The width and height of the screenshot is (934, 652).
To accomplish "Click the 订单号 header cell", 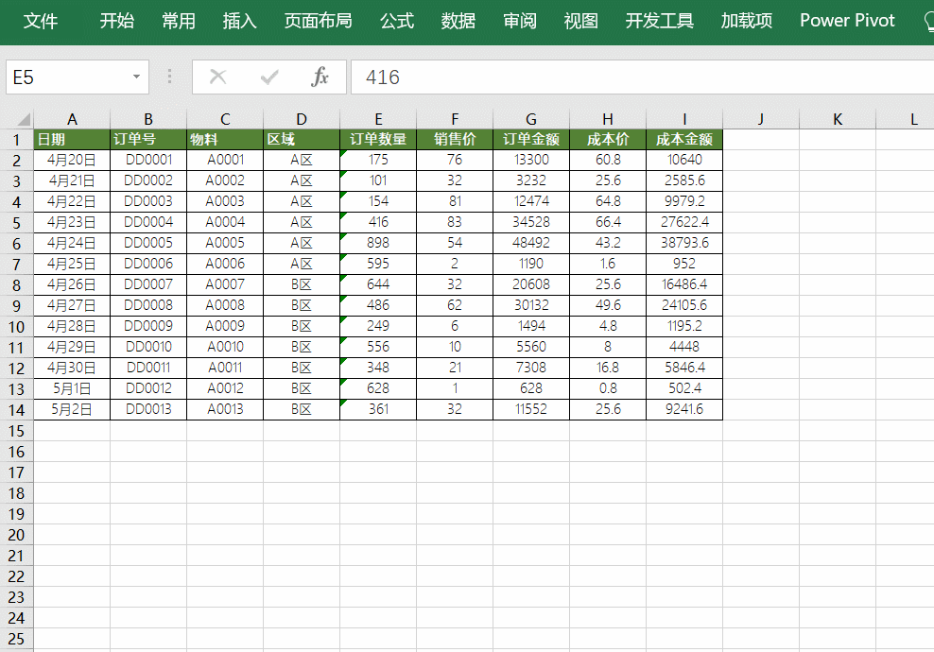I will (x=148, y=139).
